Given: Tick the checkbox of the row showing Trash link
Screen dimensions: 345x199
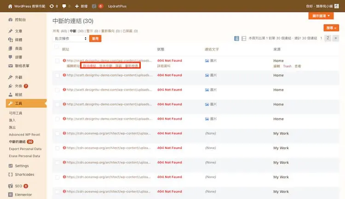Looking at the screenshot, I should coord(57,61).
